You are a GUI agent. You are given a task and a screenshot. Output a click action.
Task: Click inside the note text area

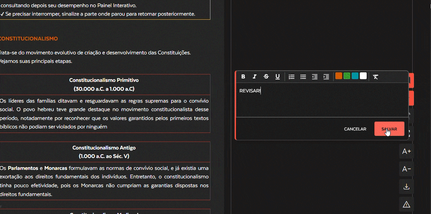(x=322, y=102)
